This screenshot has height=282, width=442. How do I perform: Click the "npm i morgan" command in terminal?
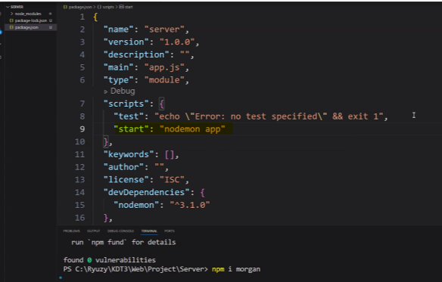click(236, 269)
